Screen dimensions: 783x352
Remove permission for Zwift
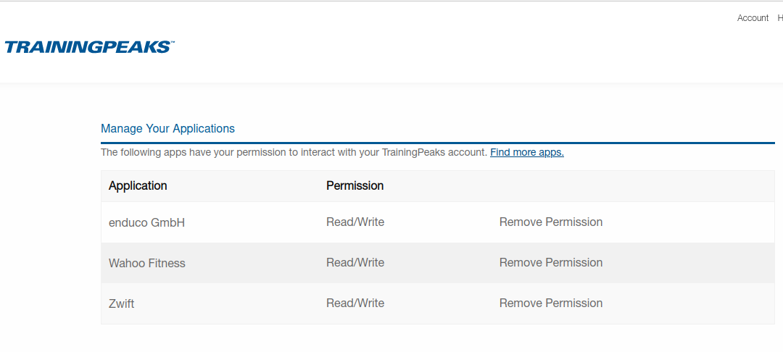click(550, 303)
